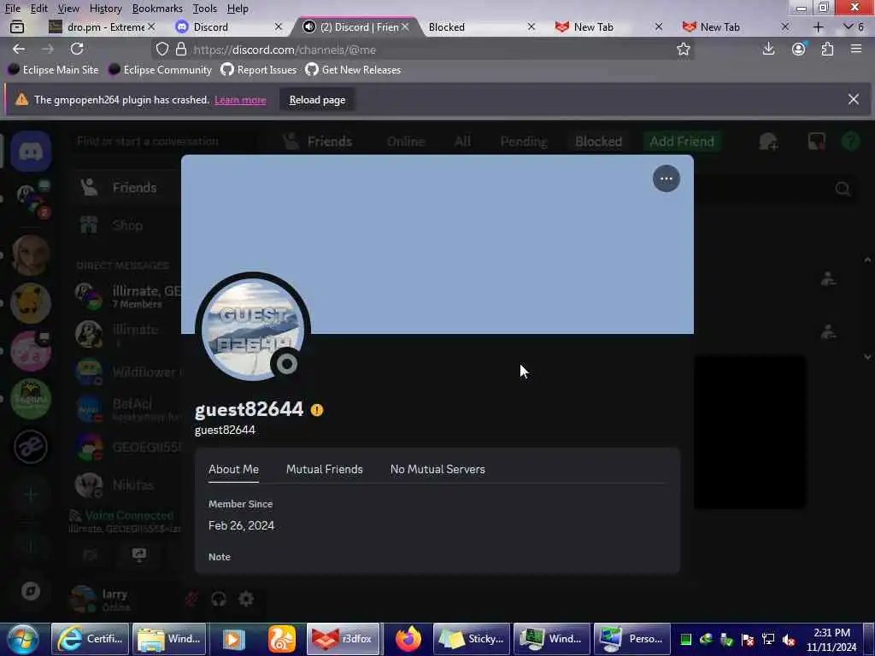Open the Discord user settings gear

tap(246, 599)
